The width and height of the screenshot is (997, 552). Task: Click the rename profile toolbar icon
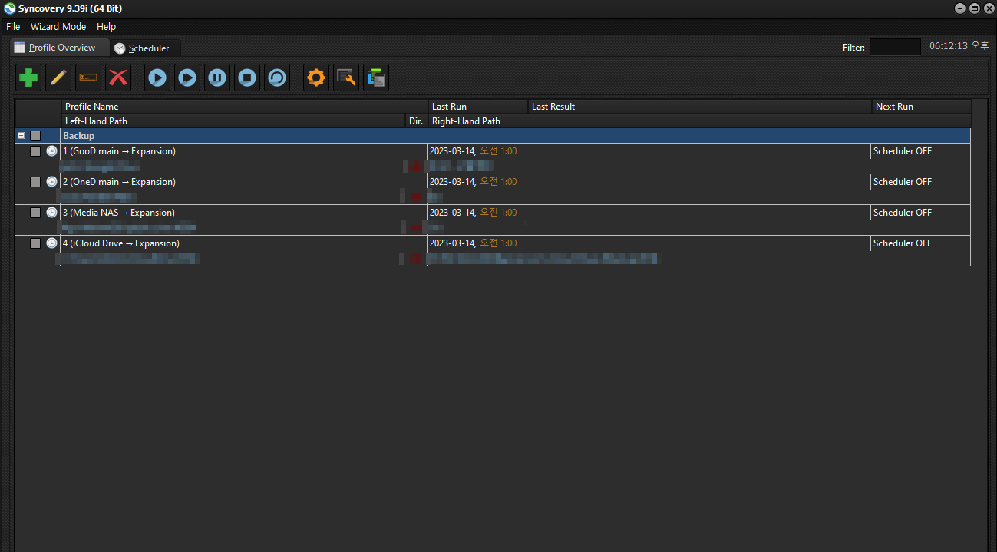coord(88,78)
